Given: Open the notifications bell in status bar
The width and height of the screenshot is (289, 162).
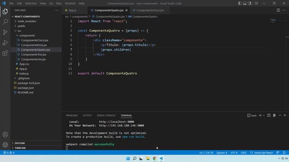Looking at the screenshot, I should click(x=284, y=153).
